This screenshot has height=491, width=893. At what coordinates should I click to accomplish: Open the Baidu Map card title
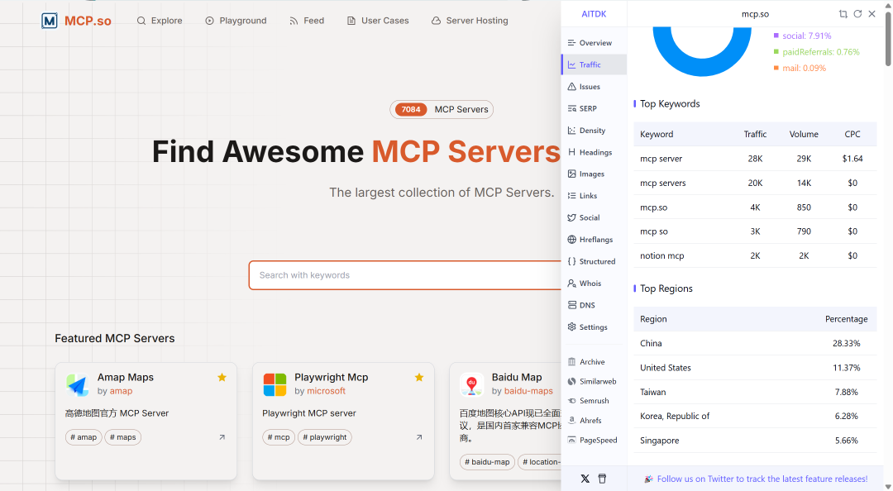pyautogui.click(x=517, y=377)
